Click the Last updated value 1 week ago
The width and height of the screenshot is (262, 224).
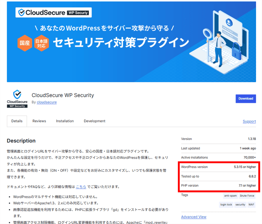coord(248,148)
